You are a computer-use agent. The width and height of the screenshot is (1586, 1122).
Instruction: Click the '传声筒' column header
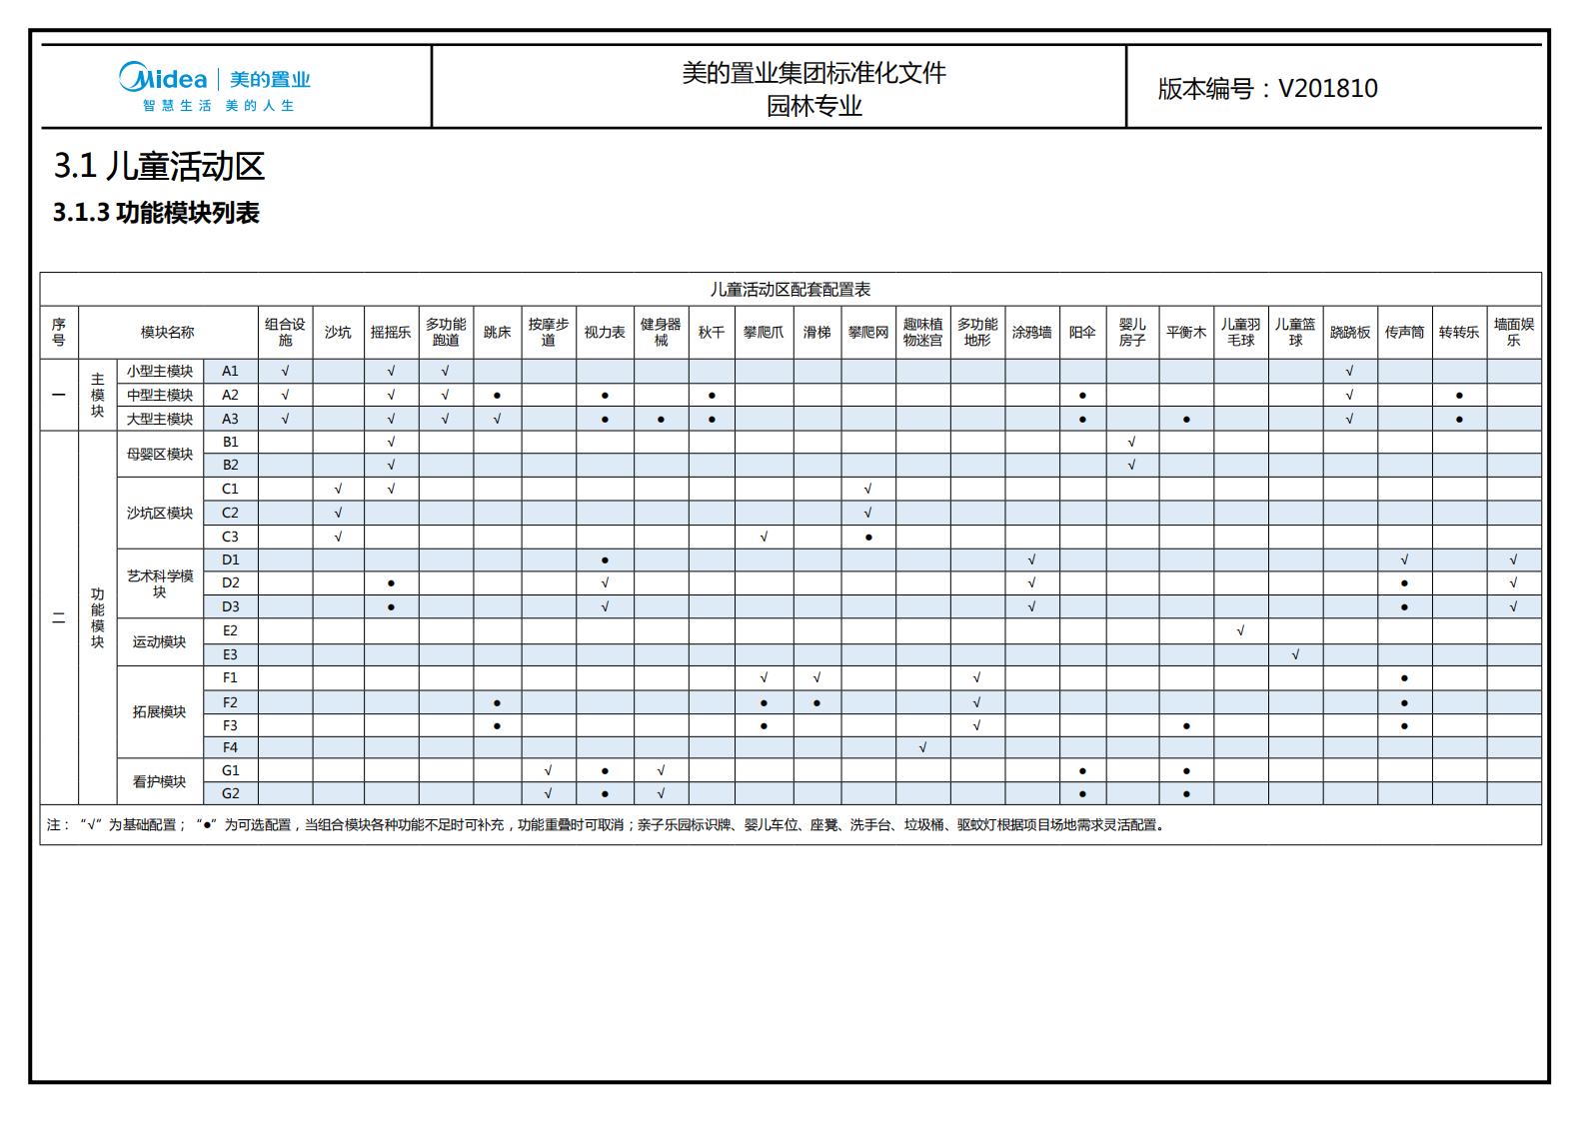tap(1405, 332)
